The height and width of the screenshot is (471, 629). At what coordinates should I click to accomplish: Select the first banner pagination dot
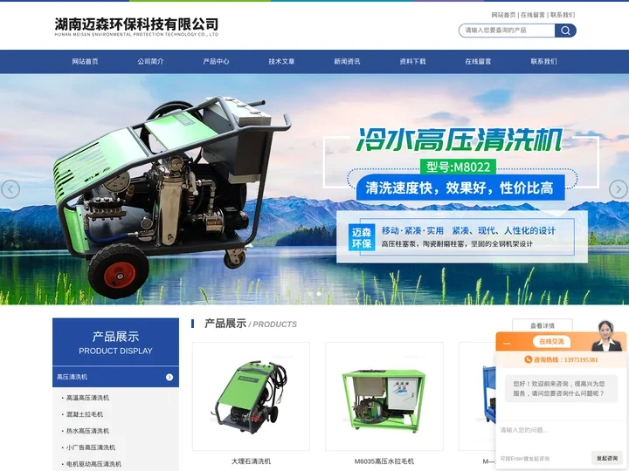tap(309, 294)
